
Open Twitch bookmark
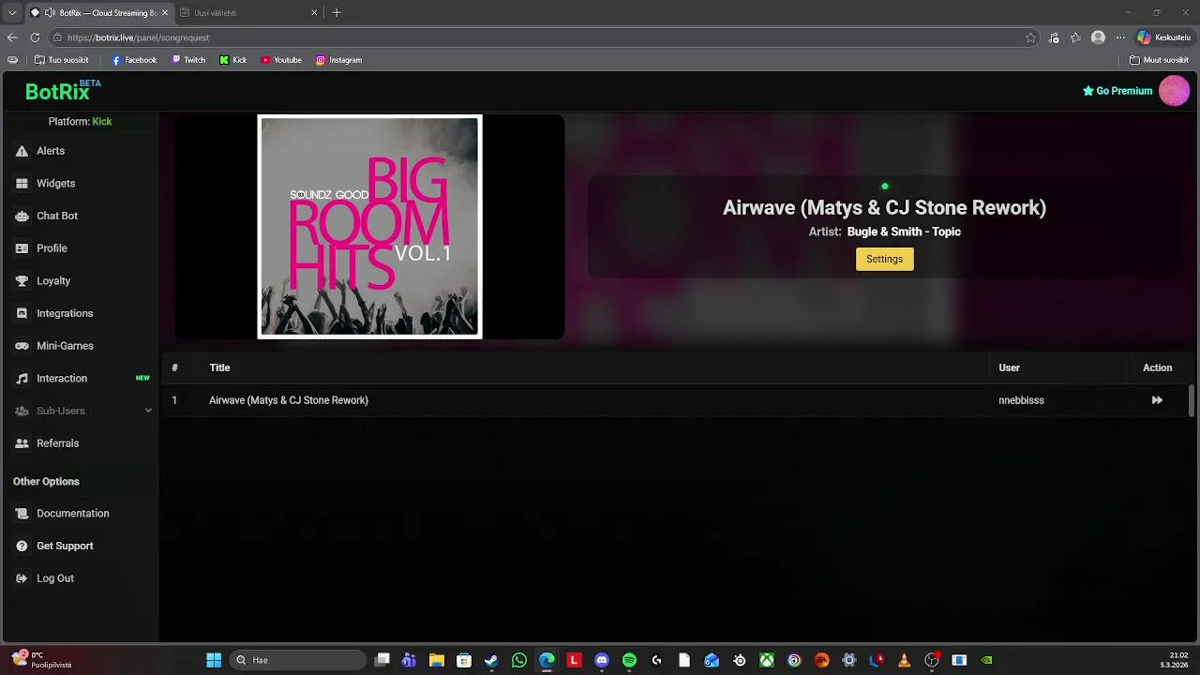point(188,60)
